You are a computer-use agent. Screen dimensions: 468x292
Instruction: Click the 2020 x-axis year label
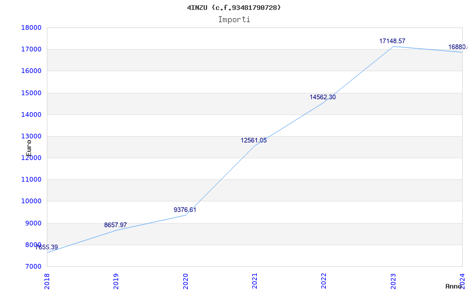[185, 281]
